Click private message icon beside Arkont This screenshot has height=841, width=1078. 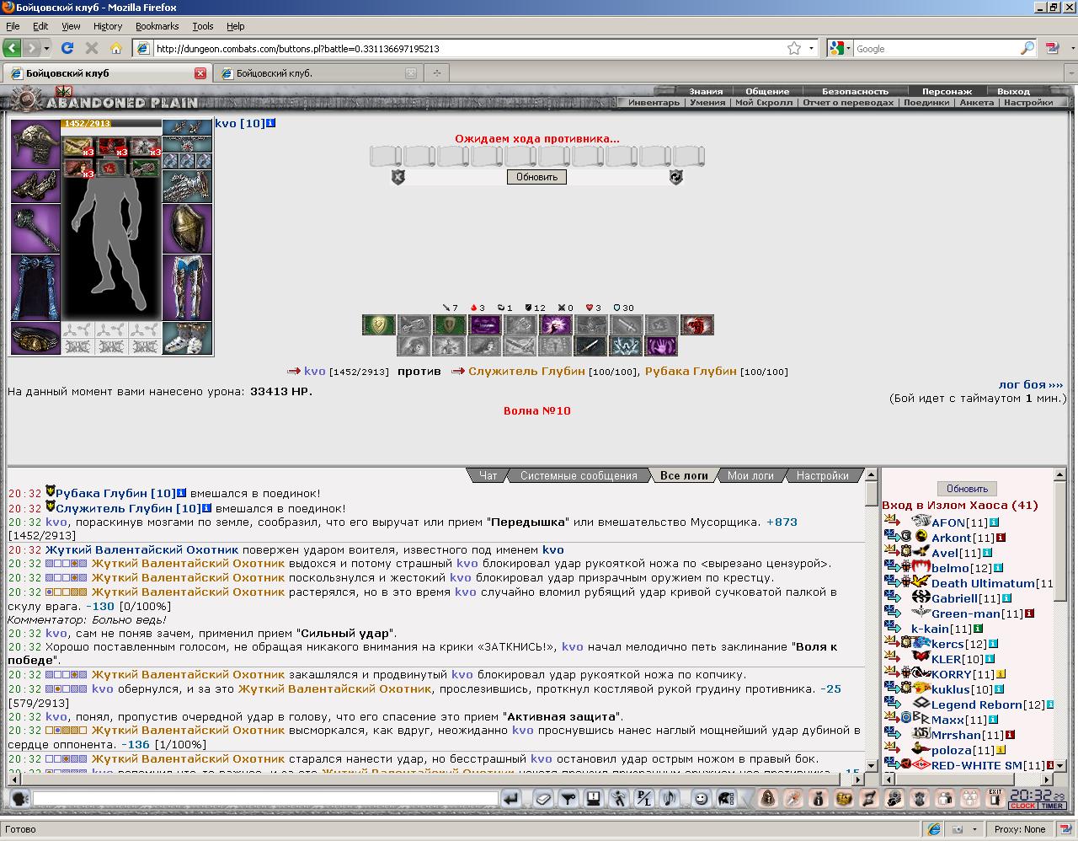click(x=893, y=537)
